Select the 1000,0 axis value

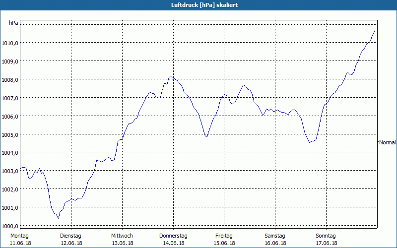click(10, 226)
